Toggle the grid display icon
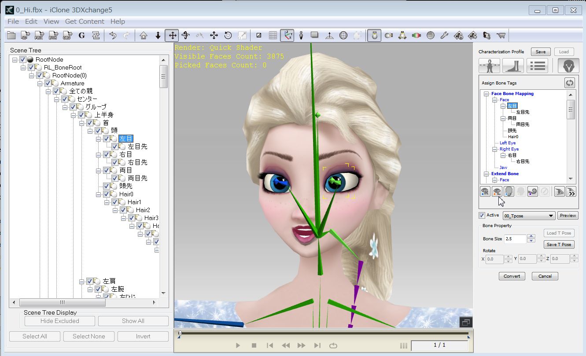This screenshot has width=586, height=356. click(273, 36)
